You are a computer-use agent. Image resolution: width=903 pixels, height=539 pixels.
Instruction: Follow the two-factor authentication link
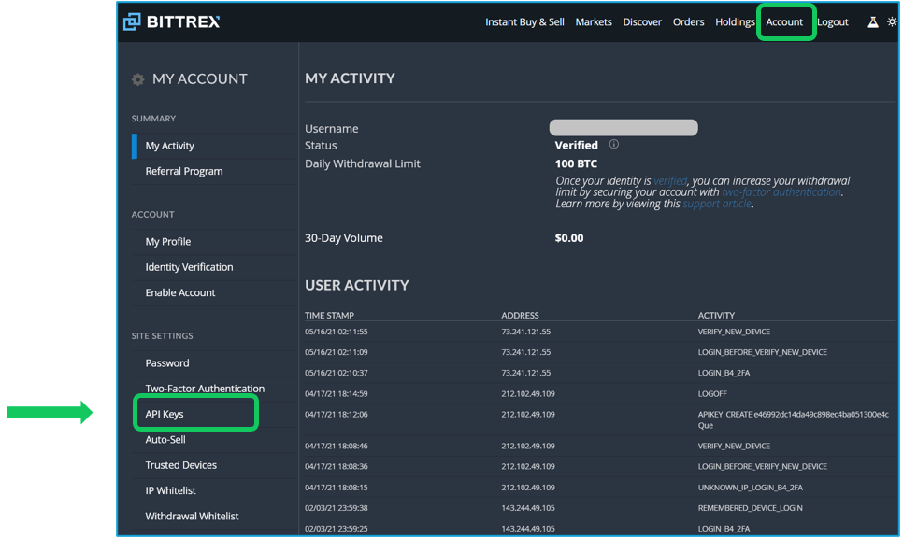click(781, 192)
